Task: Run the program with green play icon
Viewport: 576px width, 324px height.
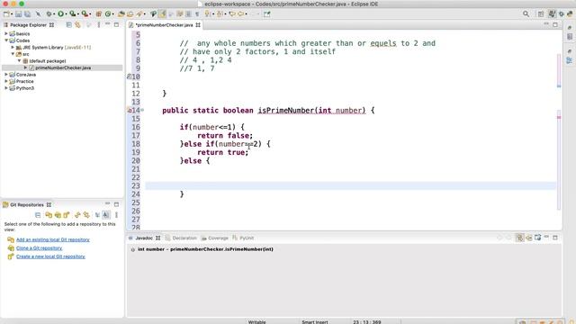Action: click(x=60, y=14)
